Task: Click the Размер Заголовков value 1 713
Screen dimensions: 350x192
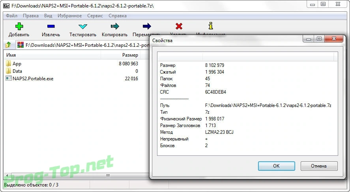Action: coord(210,126)
